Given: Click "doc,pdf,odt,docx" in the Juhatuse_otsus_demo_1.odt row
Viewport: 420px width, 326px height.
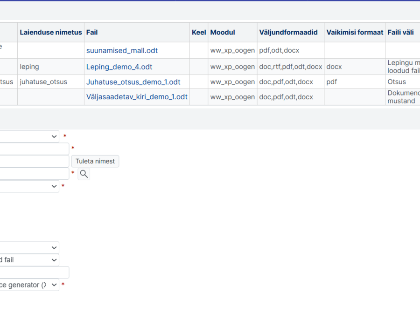Looking at the screenshot, I should [286, 82].
